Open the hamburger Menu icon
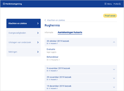The height and width of the screenshot is (91, 124). point(105,4)
